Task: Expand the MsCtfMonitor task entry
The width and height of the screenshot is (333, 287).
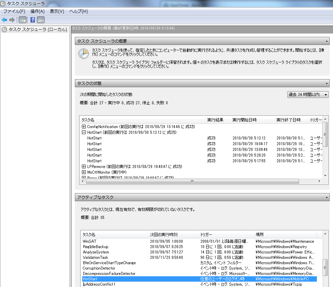Action: coord(84,172)
